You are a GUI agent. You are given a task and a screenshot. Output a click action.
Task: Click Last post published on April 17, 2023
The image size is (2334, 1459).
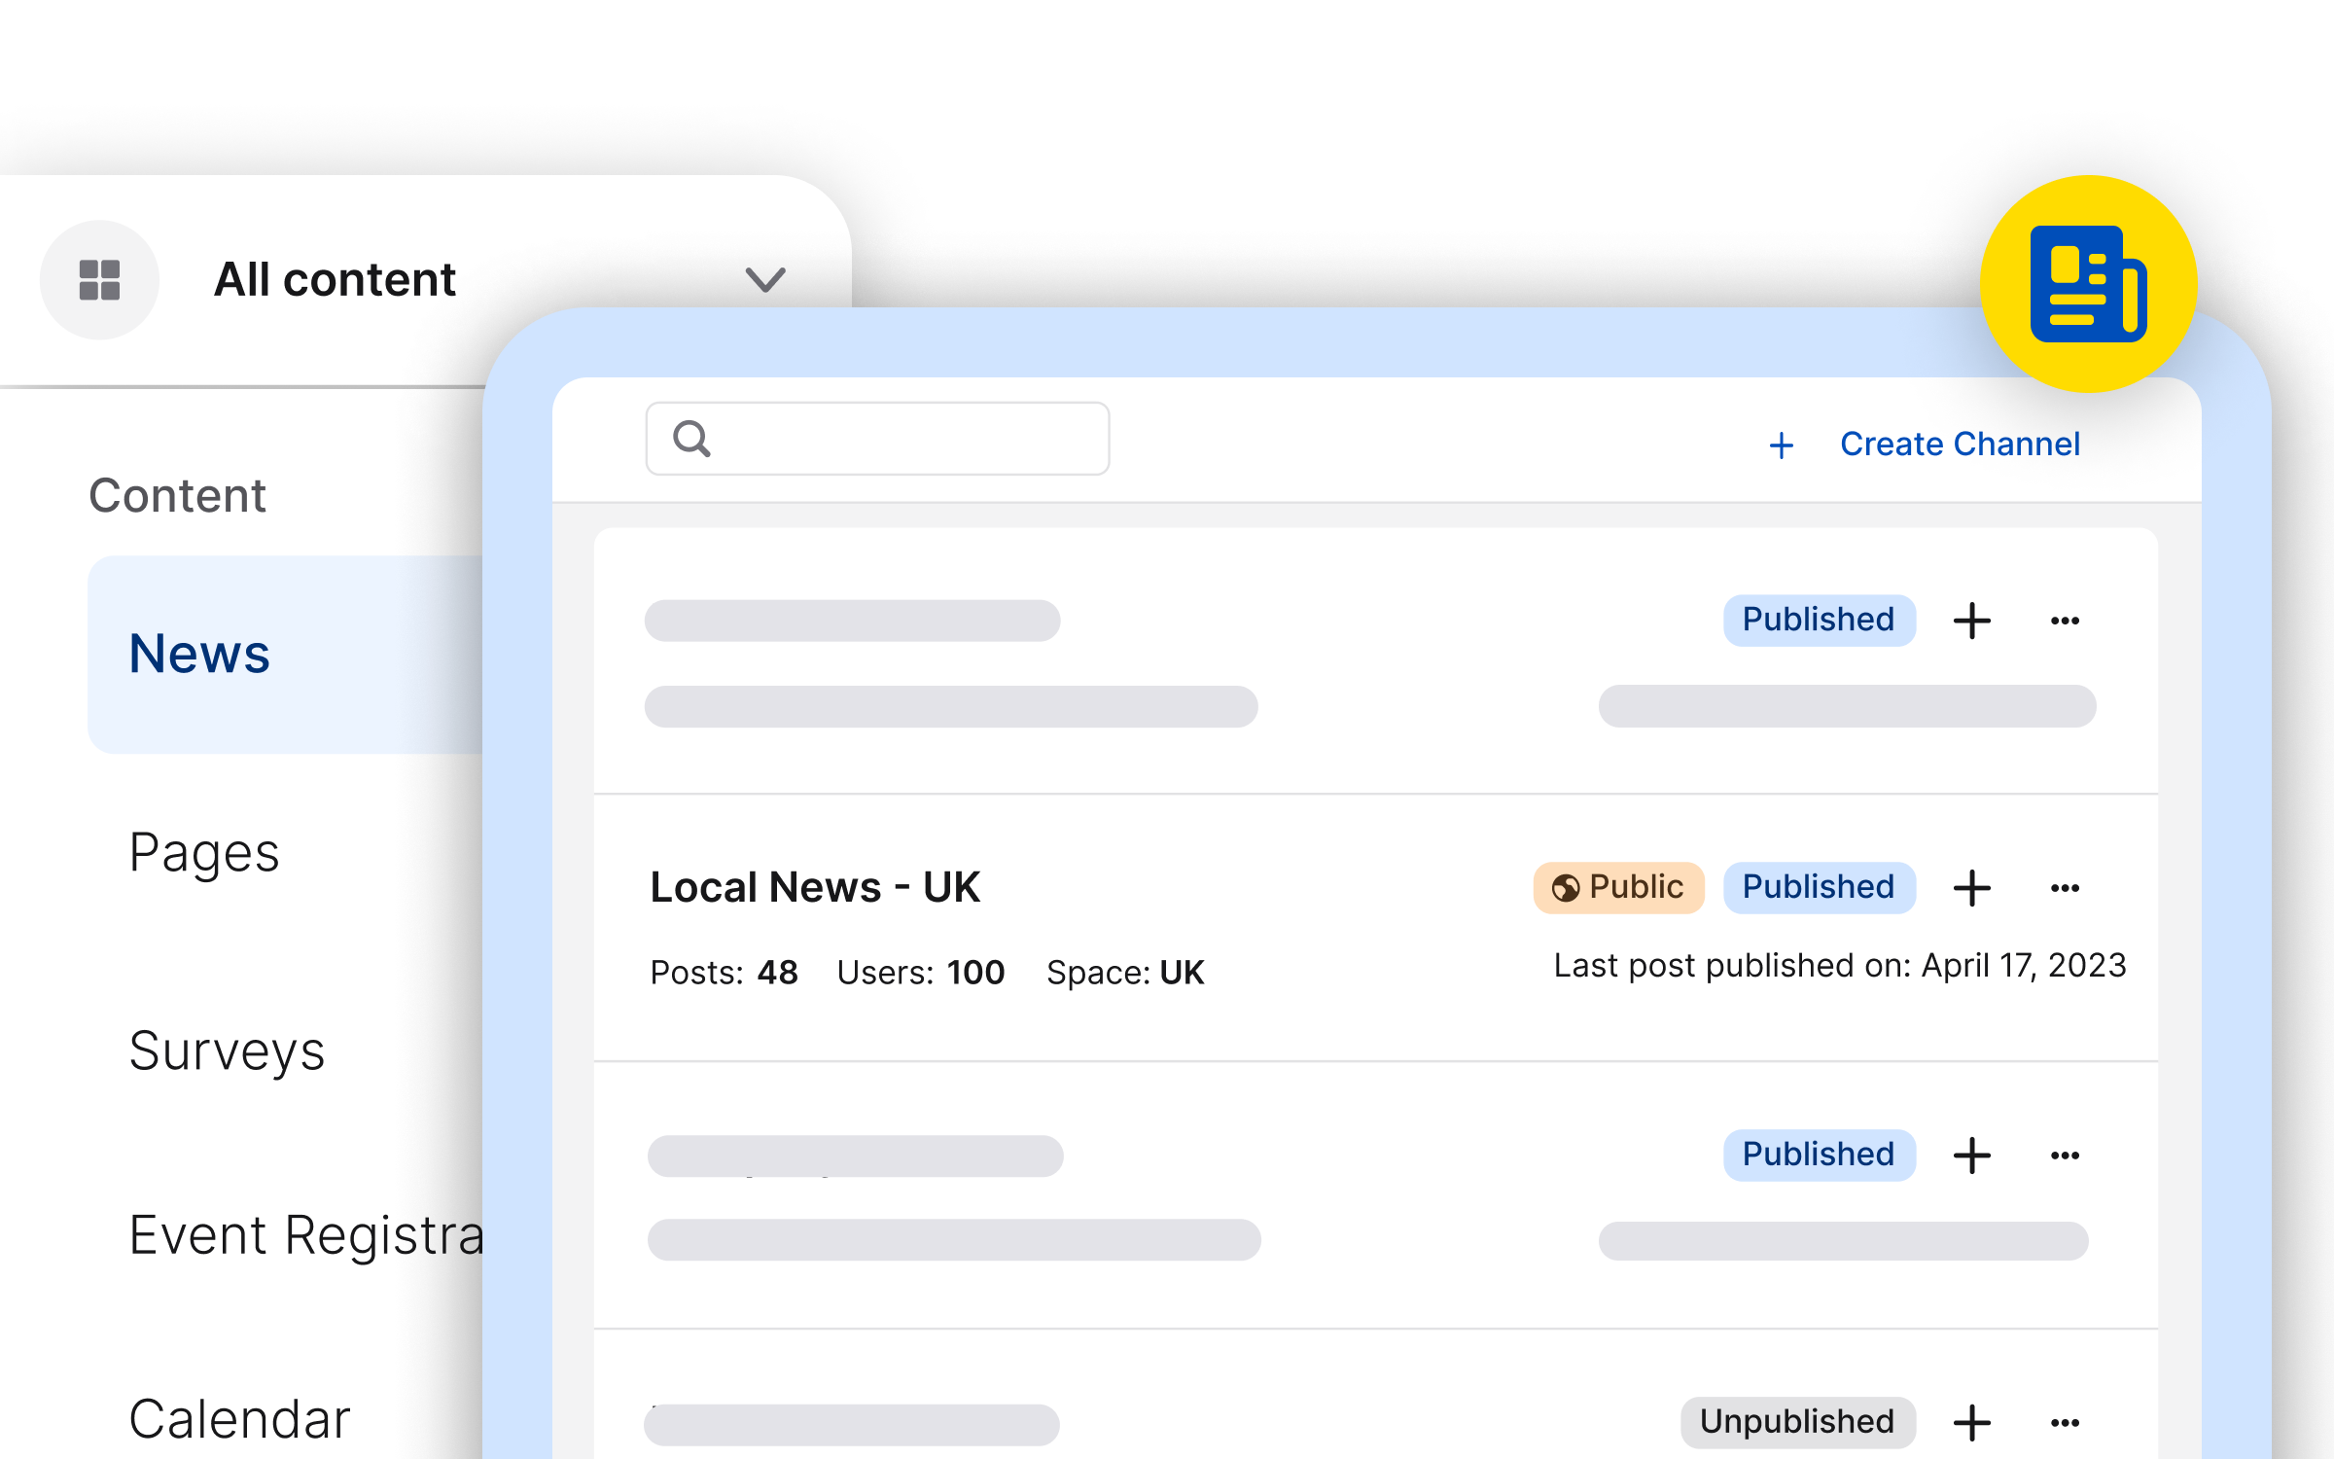coord(1840,966)
